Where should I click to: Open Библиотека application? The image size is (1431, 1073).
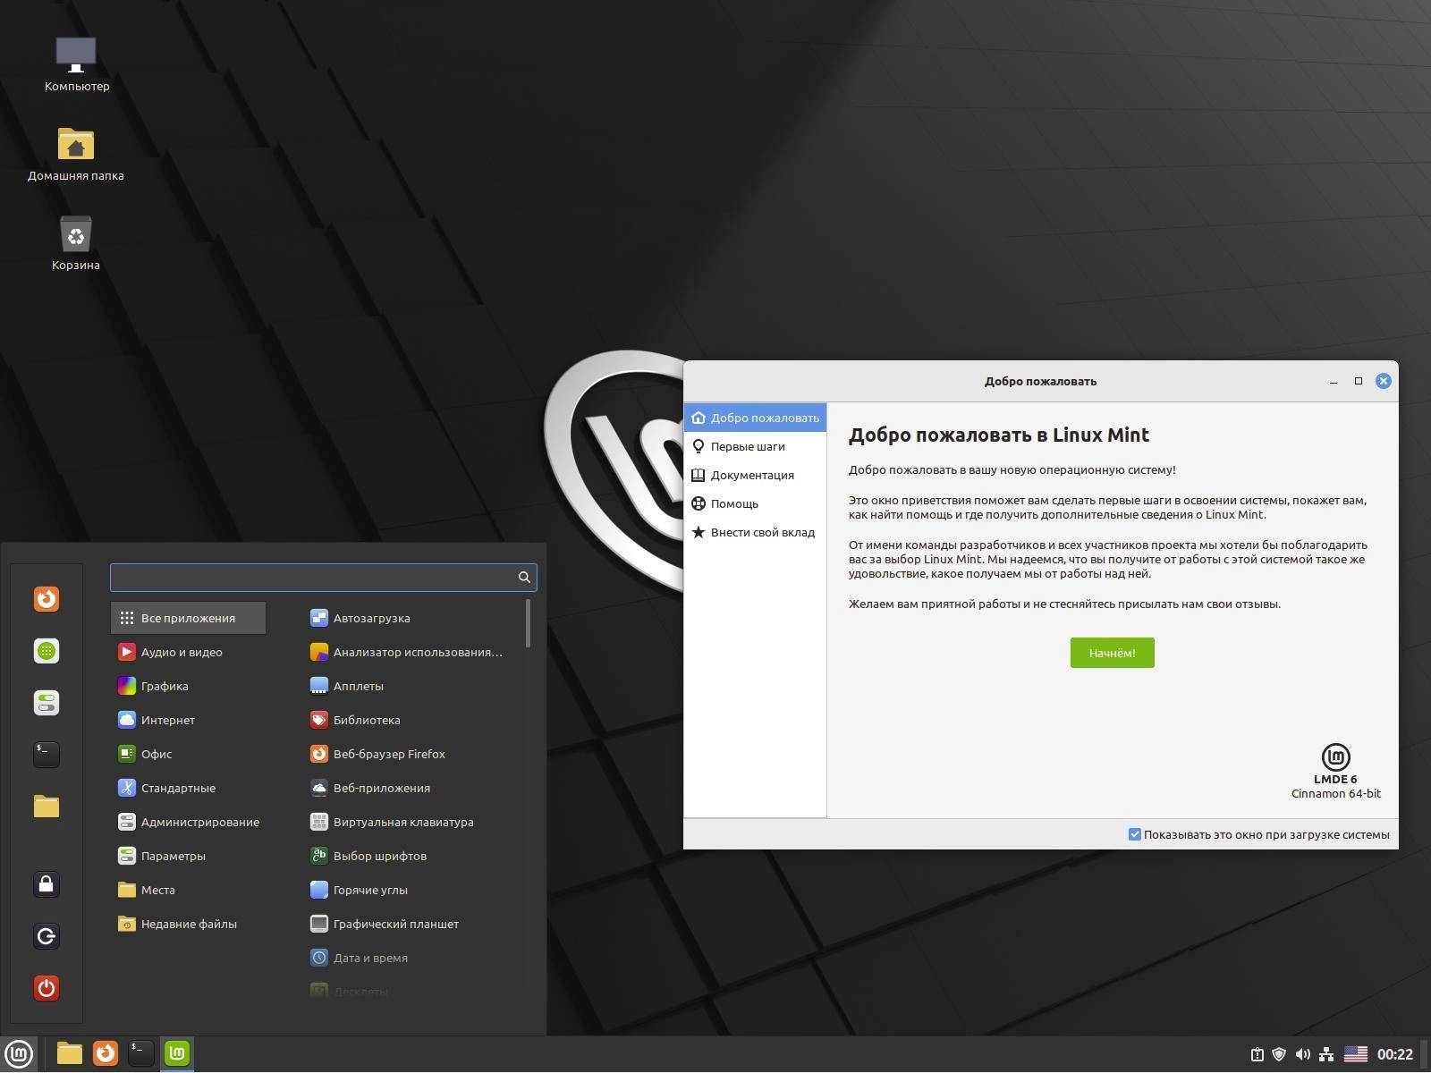(411, 720)
